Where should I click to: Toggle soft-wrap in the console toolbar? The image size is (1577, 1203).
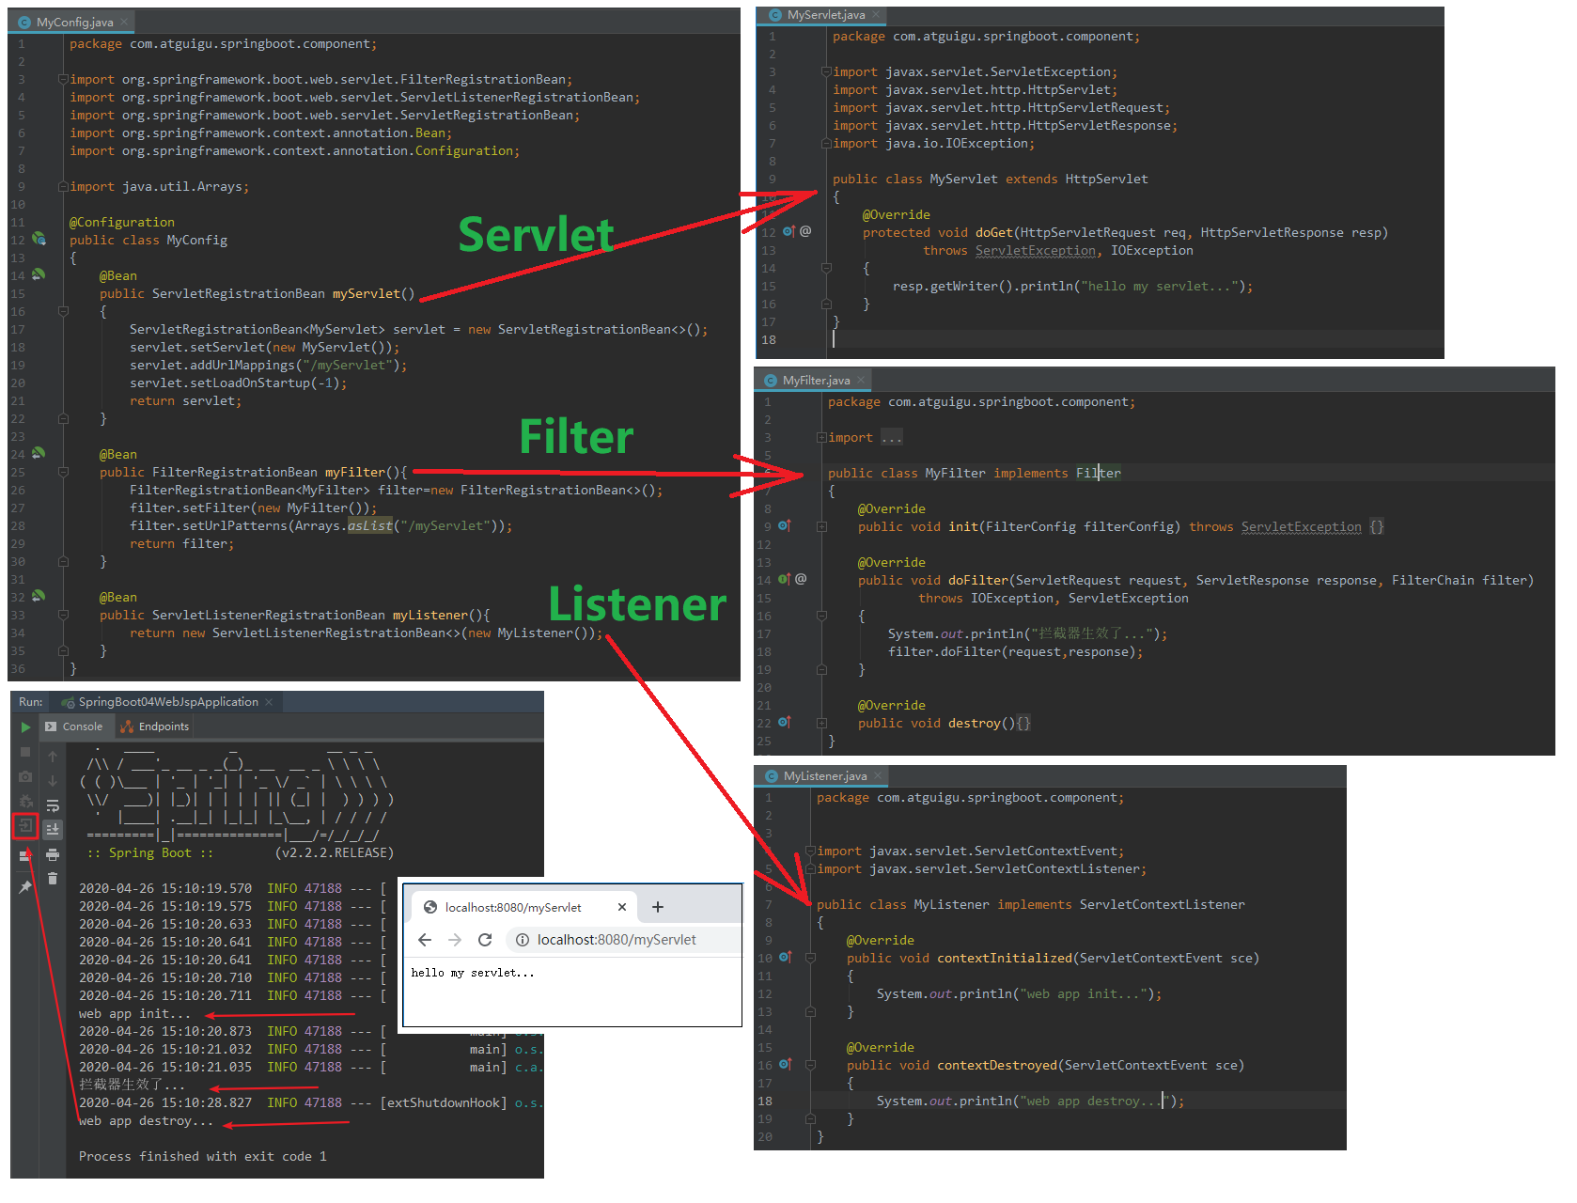pyautogui.click(x=53, y=805)
